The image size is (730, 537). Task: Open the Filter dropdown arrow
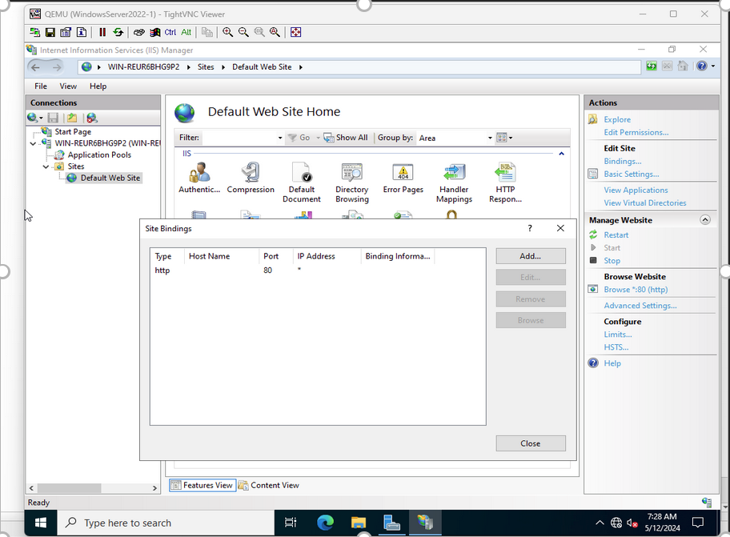point(280,138)
